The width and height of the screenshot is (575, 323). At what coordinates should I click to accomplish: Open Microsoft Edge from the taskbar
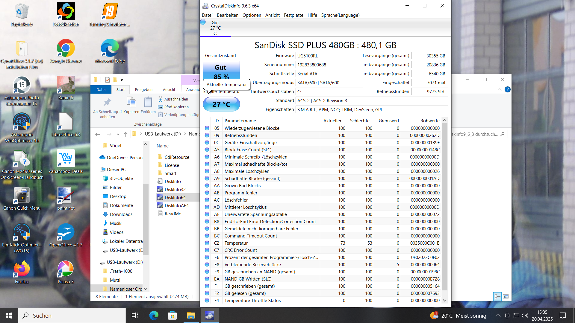(x=154, y=316)
